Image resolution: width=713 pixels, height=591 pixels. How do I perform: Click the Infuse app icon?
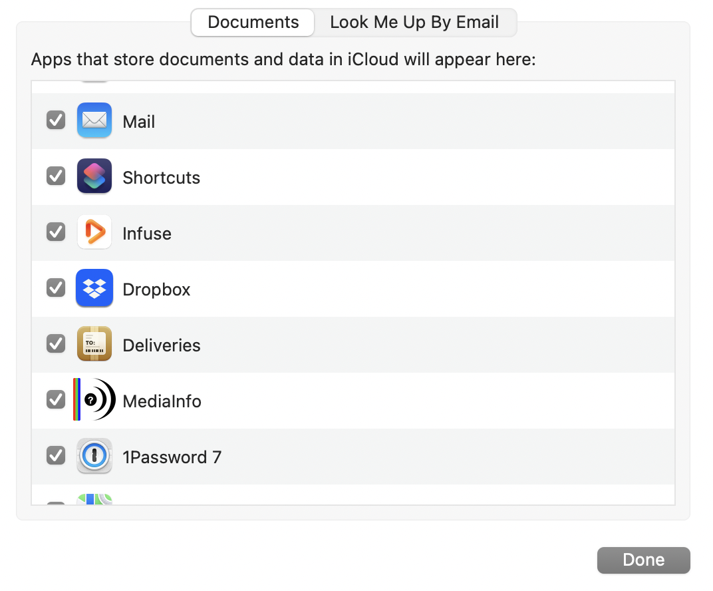[94, 232]
